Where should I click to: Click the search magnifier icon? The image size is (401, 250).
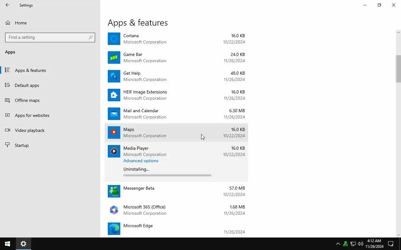(x=91, y=37)
